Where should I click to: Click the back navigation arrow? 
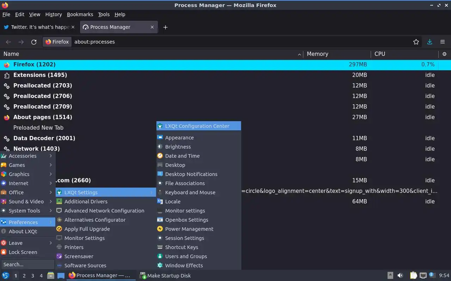pyautogui.click(x=8, y=42)
